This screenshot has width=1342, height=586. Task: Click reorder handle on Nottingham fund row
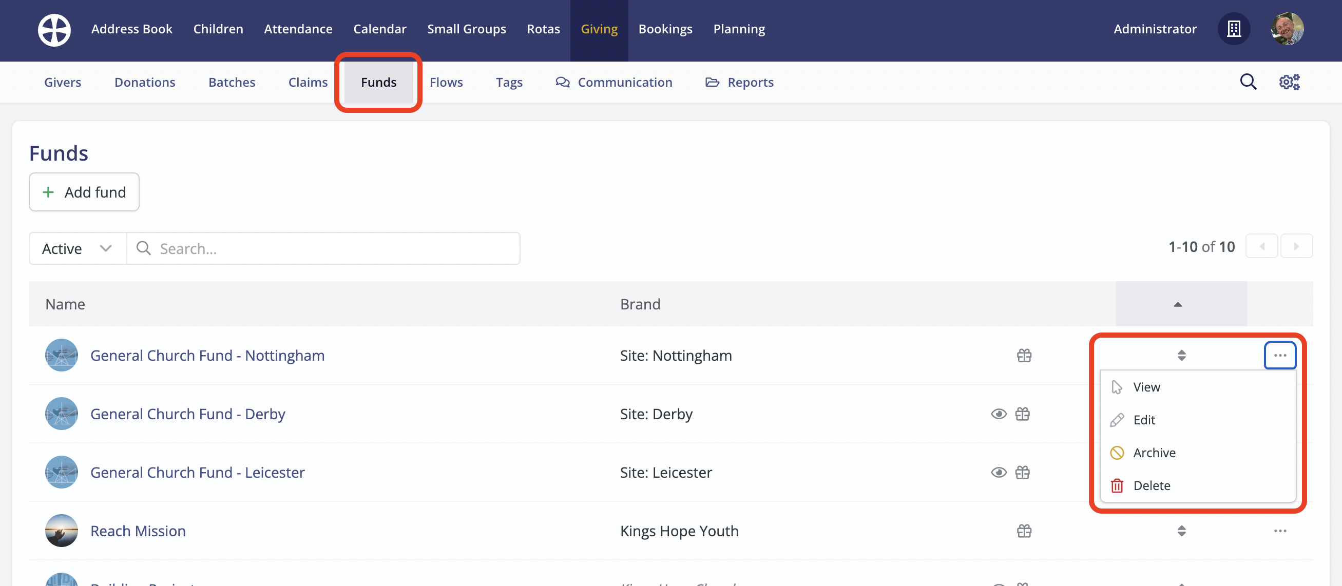[x=1181, y=355]
